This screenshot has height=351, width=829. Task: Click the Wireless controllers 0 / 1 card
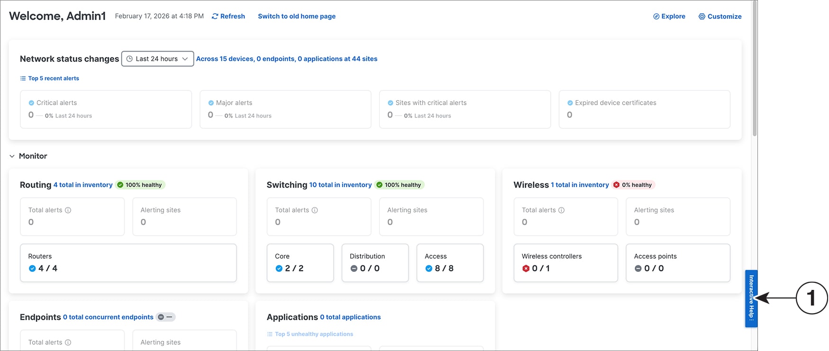566,263
